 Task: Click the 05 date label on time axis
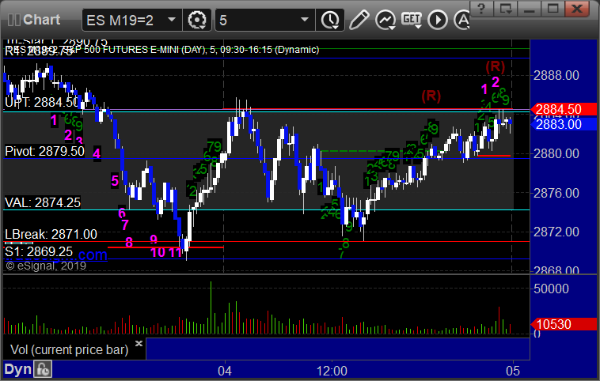tap(513, 371)
